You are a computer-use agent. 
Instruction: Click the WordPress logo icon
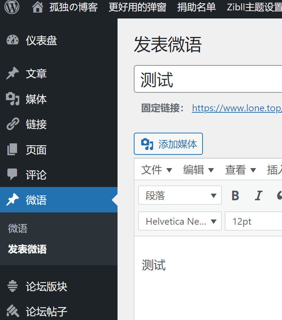(x=12, y=7)
